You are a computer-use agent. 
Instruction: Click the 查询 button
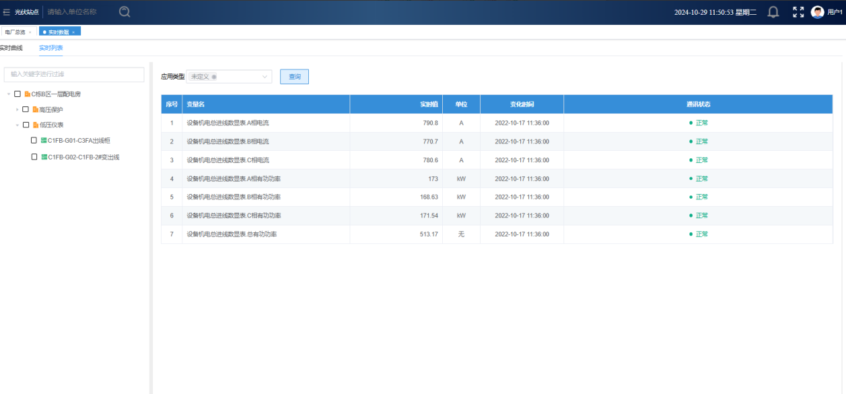click(x=294, y=77)
